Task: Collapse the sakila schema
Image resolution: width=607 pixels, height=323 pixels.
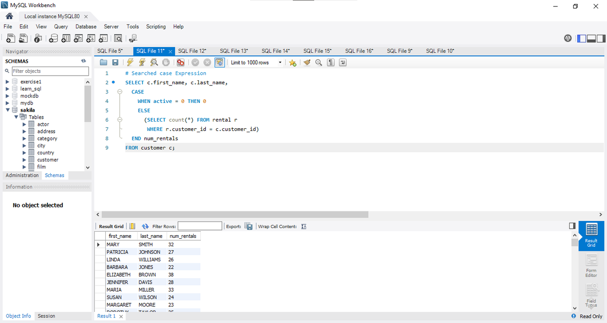Action: tap(7, 110)
